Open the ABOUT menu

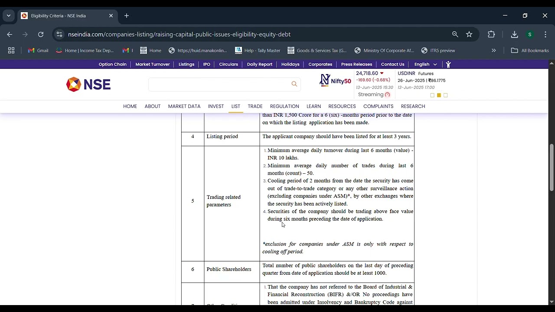pos(153,106)
